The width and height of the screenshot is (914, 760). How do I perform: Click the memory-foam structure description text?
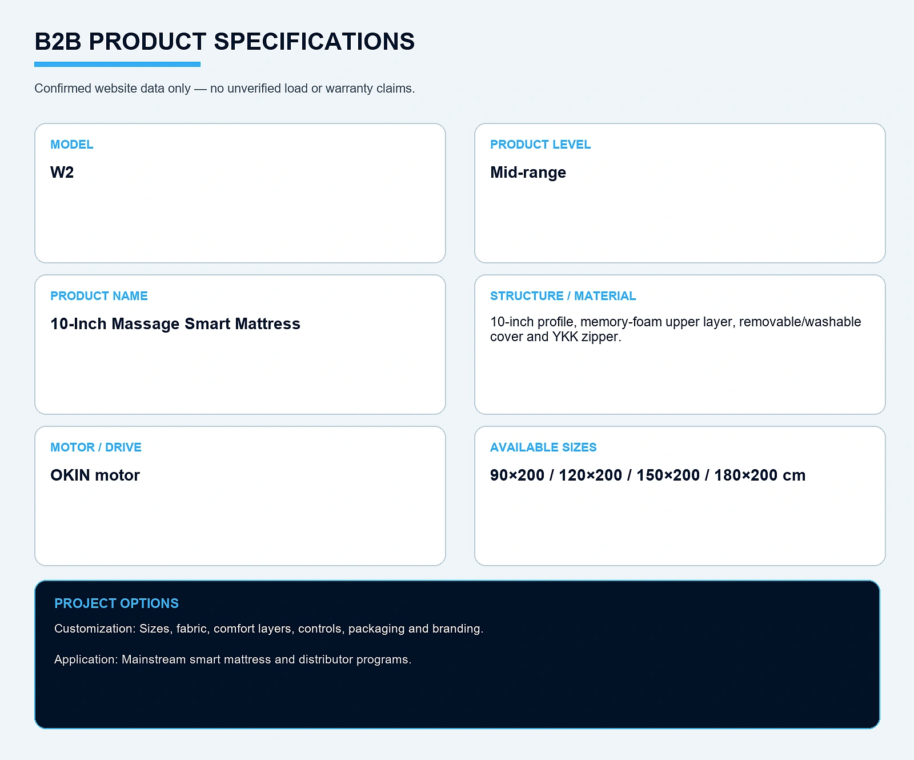(x=675, y=329)
